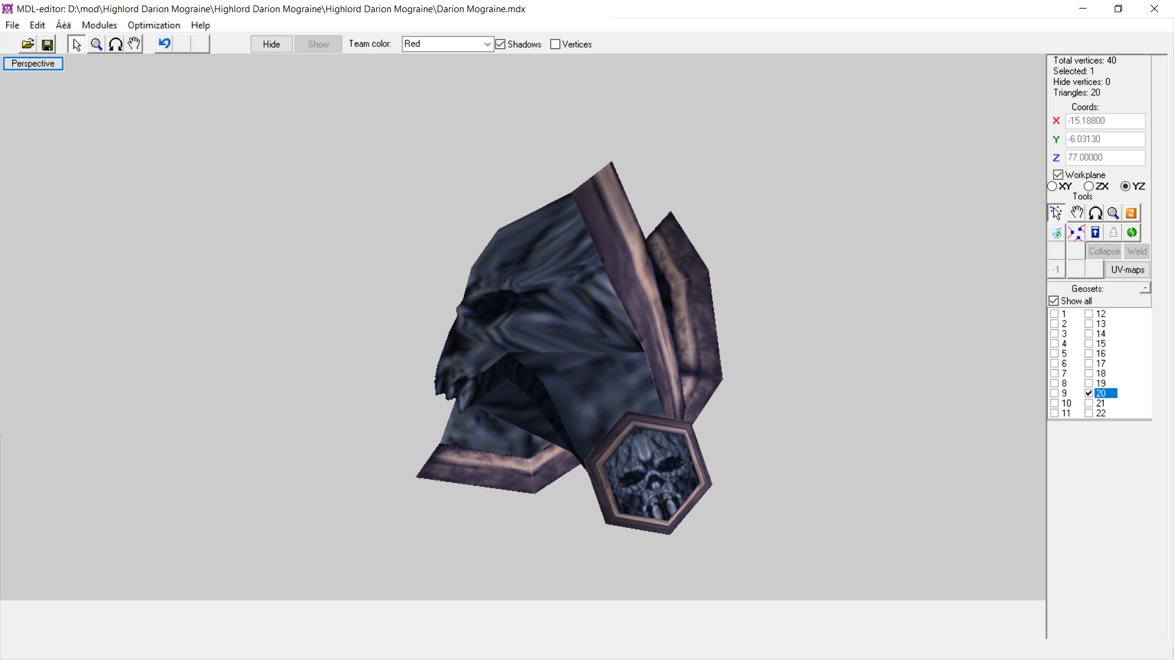Open the Modules menu
Viewport: 1174px width, 660px height.
coord(99,25)
